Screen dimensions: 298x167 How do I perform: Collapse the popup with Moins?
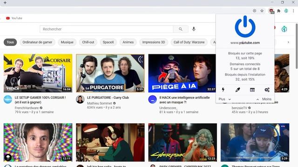click(x=264, y=99)
